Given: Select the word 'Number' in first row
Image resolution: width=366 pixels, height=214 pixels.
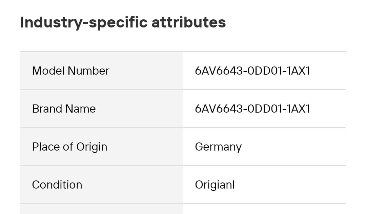Looking at the screenshot, I should pyautogui.click(x=88, y=71).
